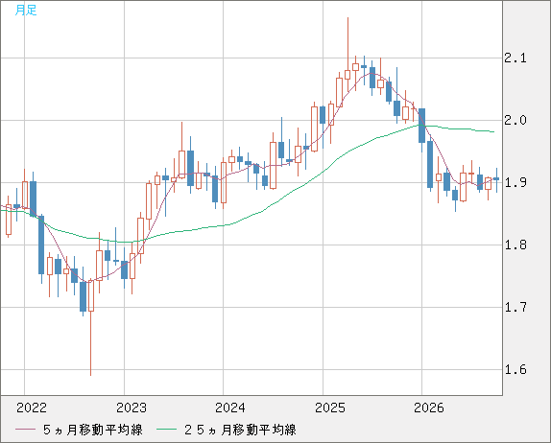Click the 1.8 price axis label
Screen dimensions: 551x443
point(515,245)
